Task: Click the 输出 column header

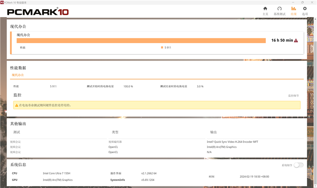Action: click(214, 132)
